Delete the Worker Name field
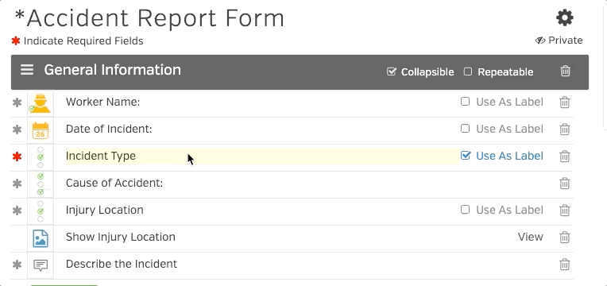 coord(564,102)
